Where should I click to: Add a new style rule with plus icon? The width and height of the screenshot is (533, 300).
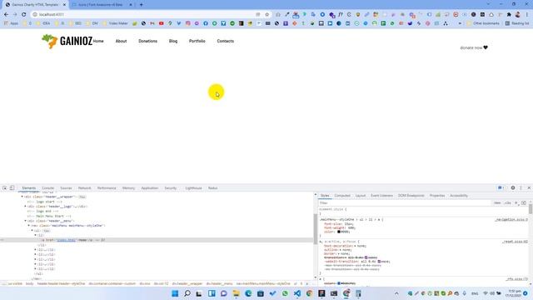[x=516, y=202]
